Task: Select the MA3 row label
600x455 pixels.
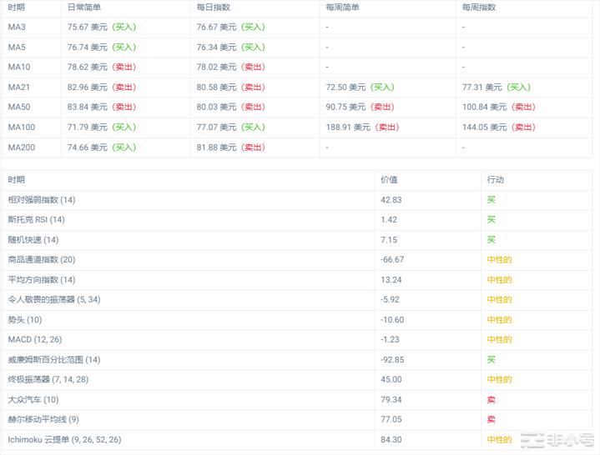Action: coord(17,27)
